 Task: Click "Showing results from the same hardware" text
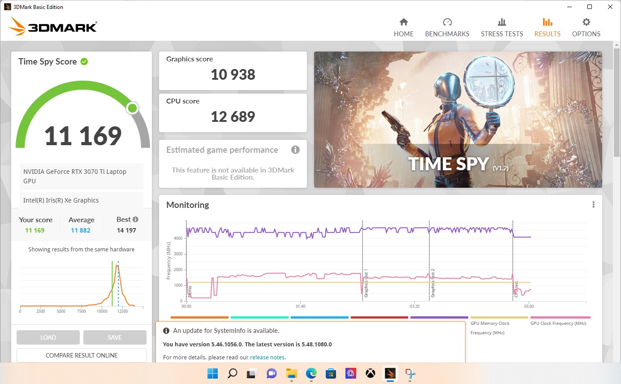tap(82, 249)
